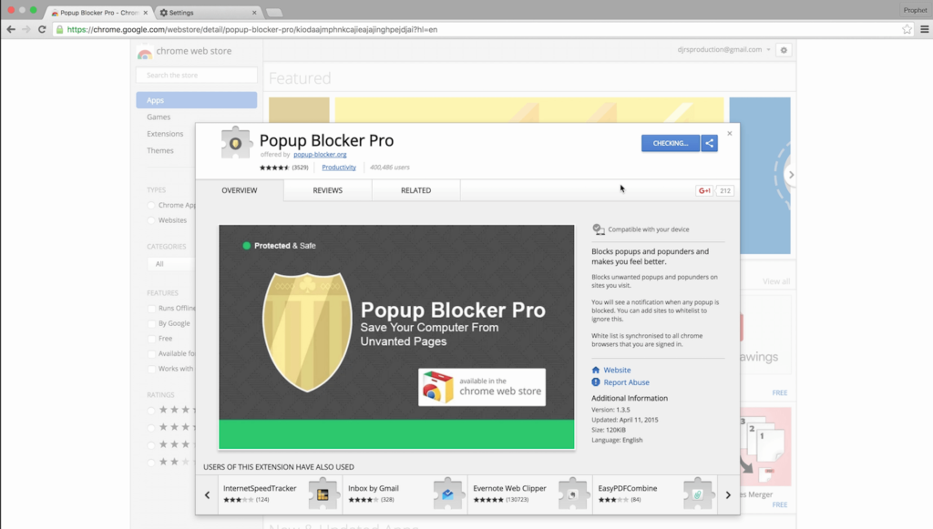Switch to the Reviews tab
The height and width of the screenshot is (529, 933).
coord(327,190)
